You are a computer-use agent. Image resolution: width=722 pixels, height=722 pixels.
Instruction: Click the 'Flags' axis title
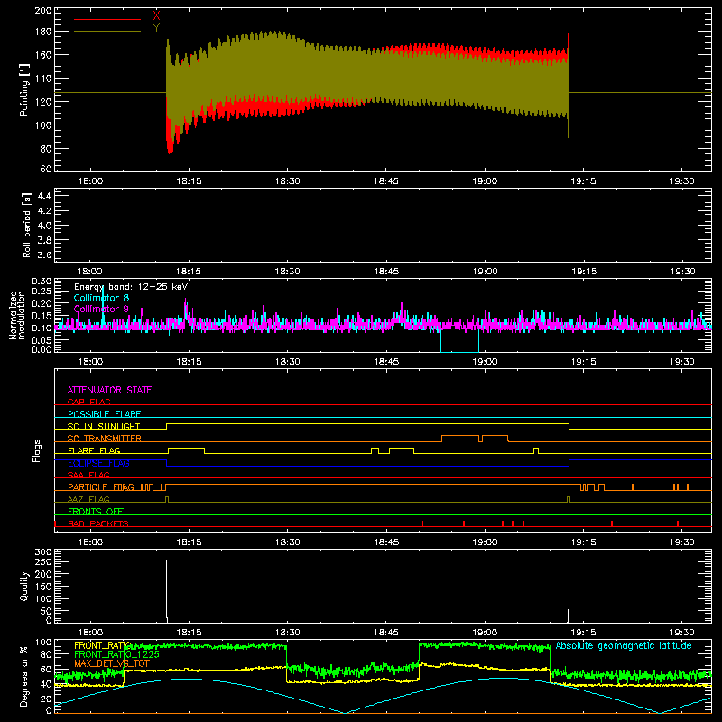coord(36,450)
